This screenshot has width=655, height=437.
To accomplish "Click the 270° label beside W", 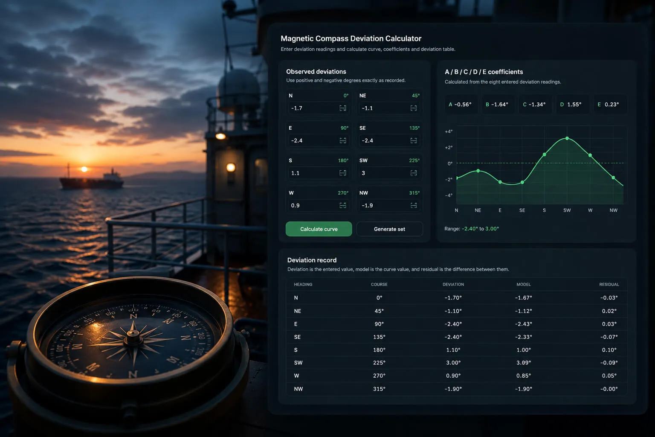I will 343,193.
